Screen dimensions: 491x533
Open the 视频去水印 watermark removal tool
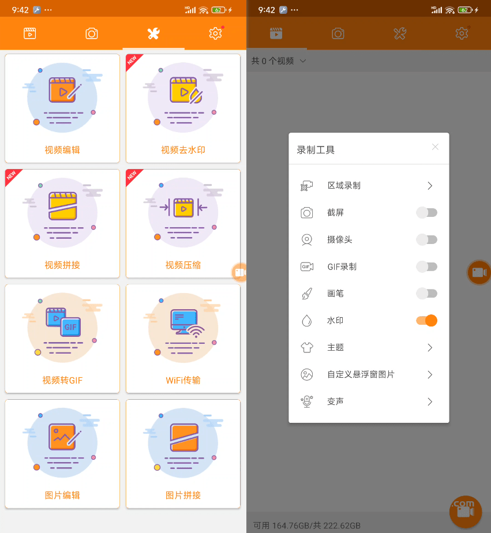tap(183, 108)
